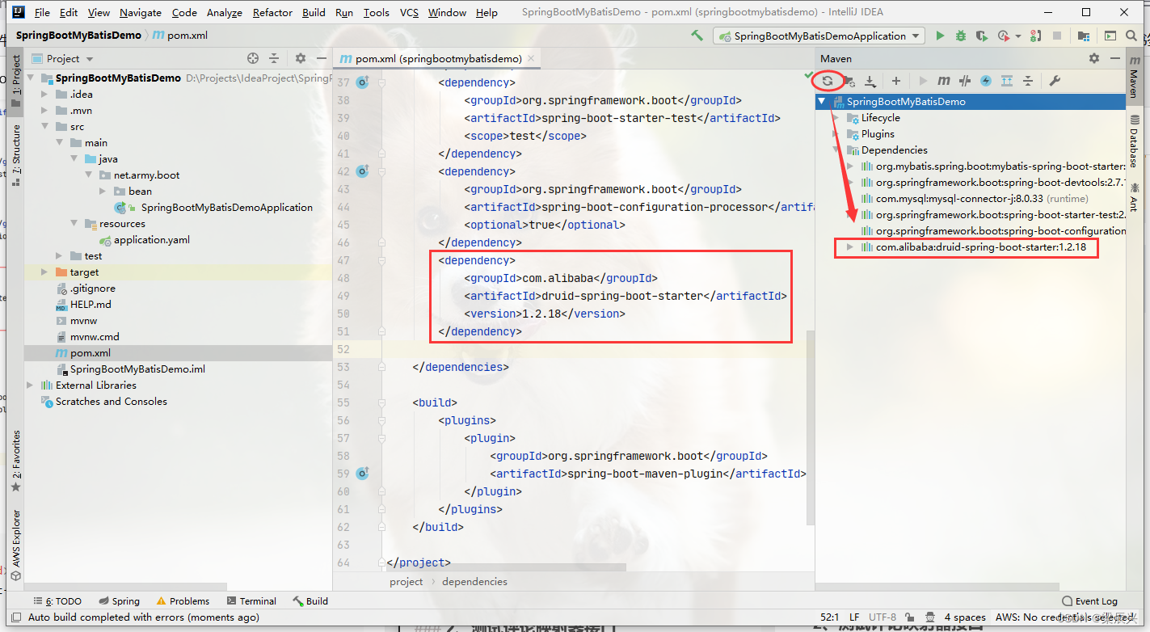Click 4 spaces indent setting
Image resolution: width=1150 pixels, height=632 pixels.
965,617
